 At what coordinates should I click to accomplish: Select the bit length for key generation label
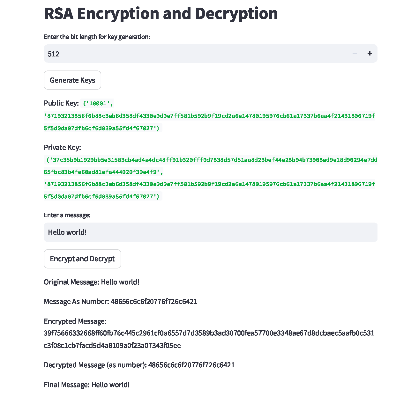[x=97, y=37]
